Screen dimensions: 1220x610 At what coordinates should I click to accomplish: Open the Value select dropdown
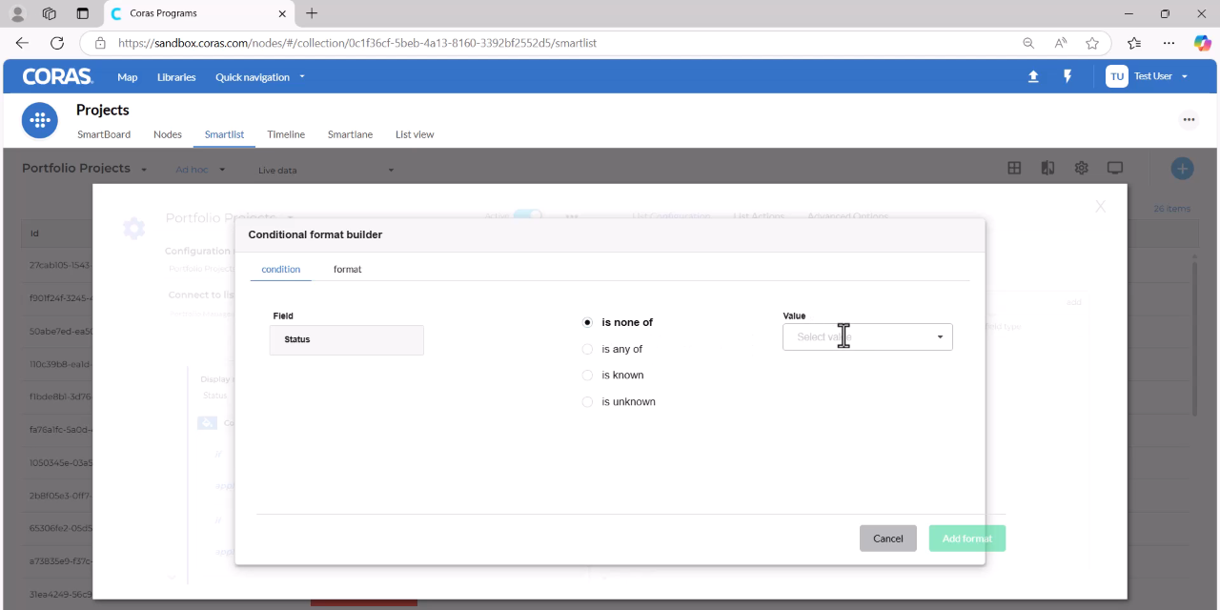[867, 336]
